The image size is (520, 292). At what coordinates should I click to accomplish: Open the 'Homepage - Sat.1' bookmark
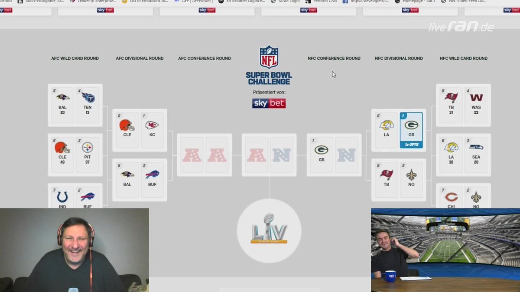pos(415,2)
